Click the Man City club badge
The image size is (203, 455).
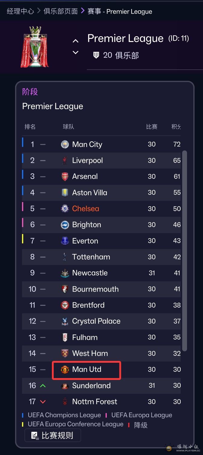65,144
